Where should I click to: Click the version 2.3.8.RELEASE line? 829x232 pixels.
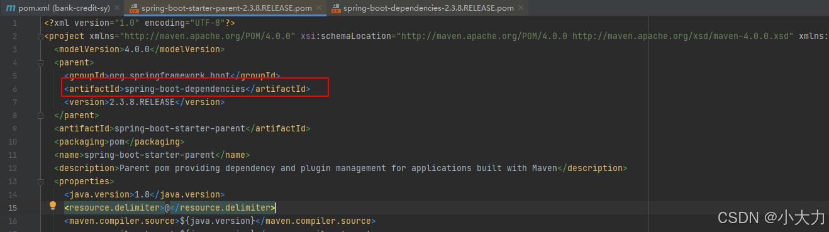[x=144, y=102]
